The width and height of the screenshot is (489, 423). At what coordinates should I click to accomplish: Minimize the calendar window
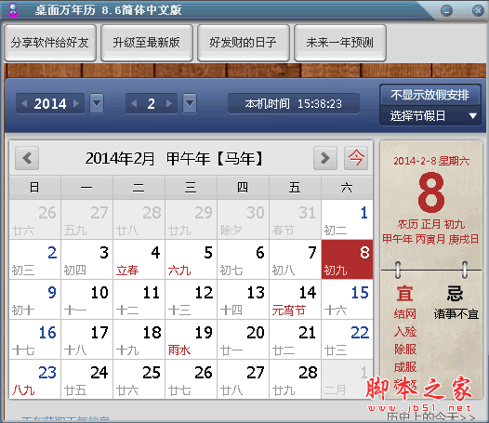446,11
